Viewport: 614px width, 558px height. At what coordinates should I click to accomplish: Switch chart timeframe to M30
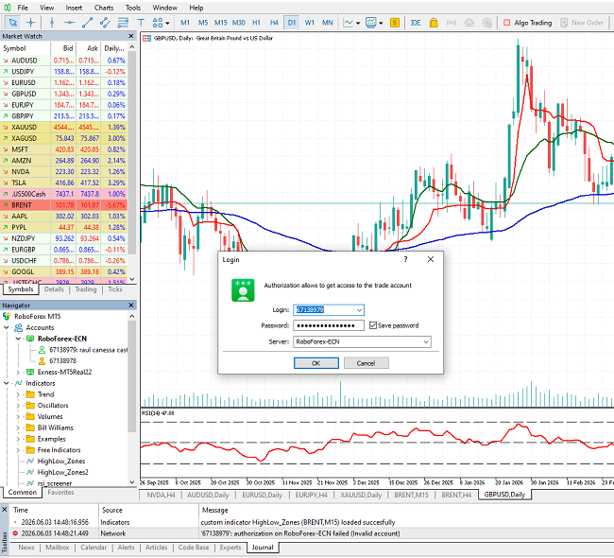[238, 23]
